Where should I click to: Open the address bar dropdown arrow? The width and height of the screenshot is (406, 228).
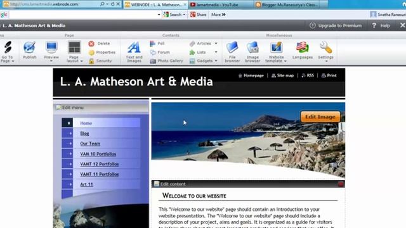click(107, 4)
